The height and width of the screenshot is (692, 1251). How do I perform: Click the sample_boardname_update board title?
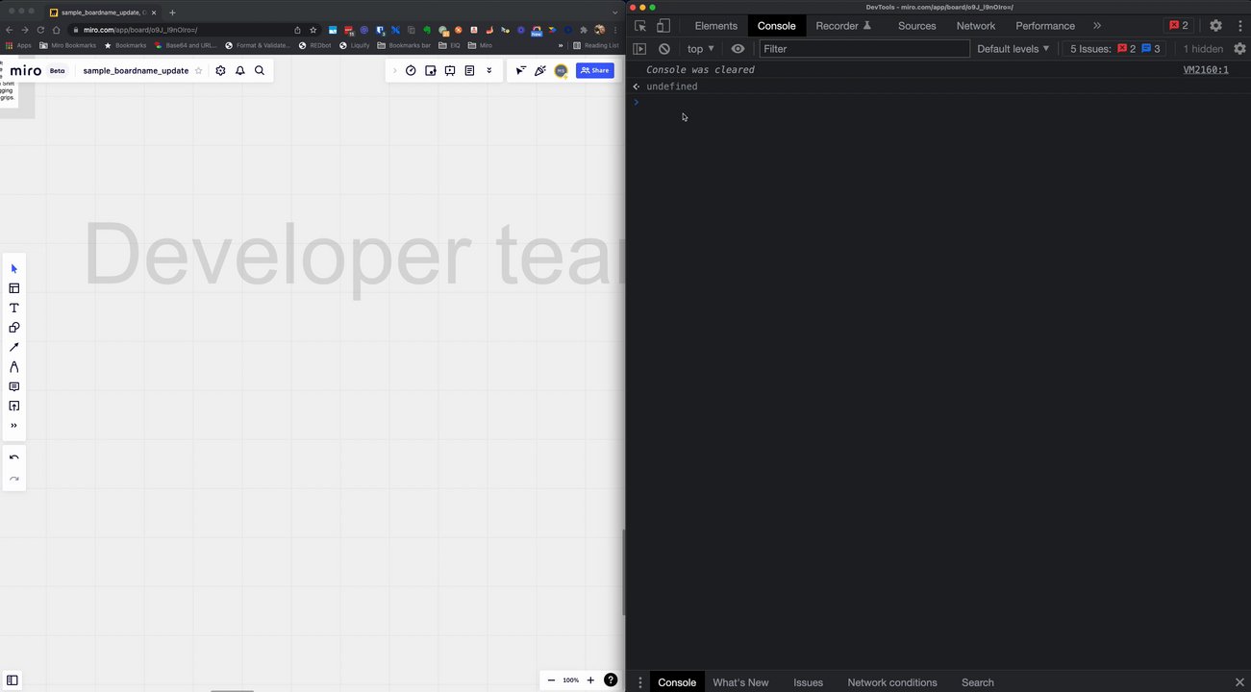(136, 70)
